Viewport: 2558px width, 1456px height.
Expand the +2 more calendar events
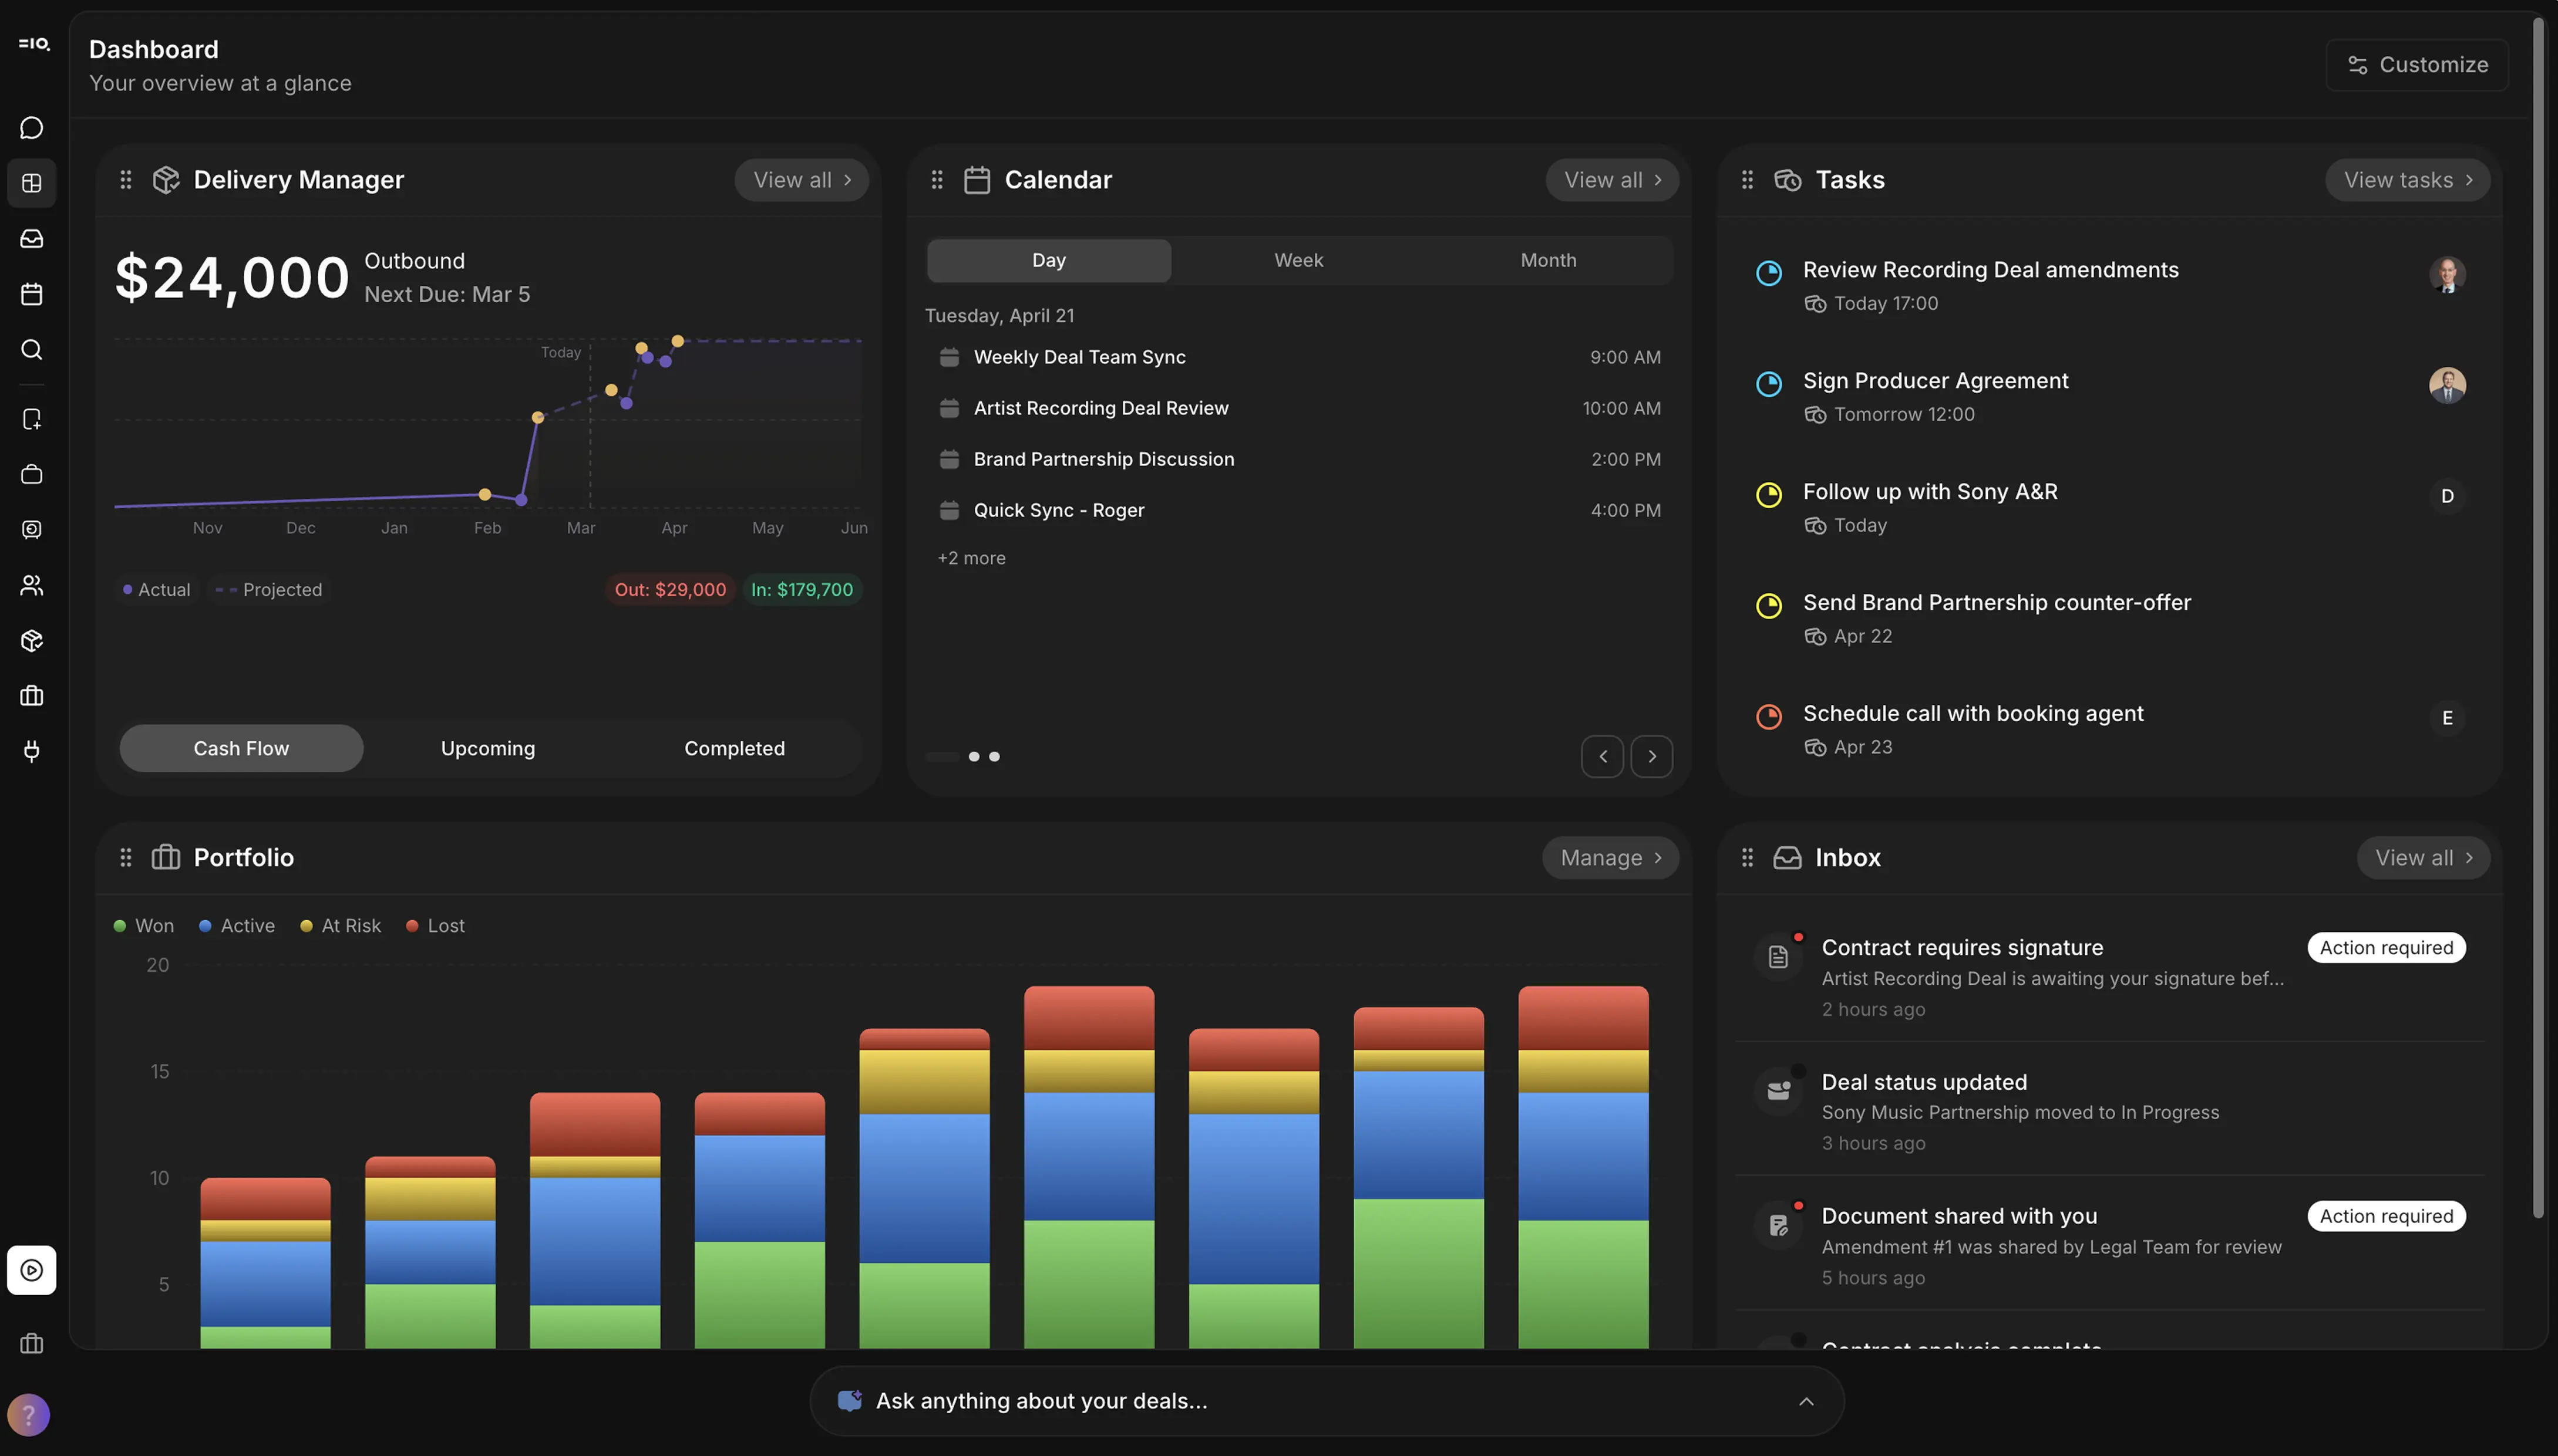pyautogui.click(x=970, y=558)
